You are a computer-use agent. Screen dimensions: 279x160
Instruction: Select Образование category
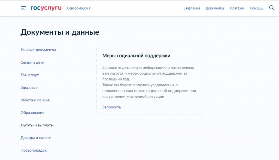(32, 113)
